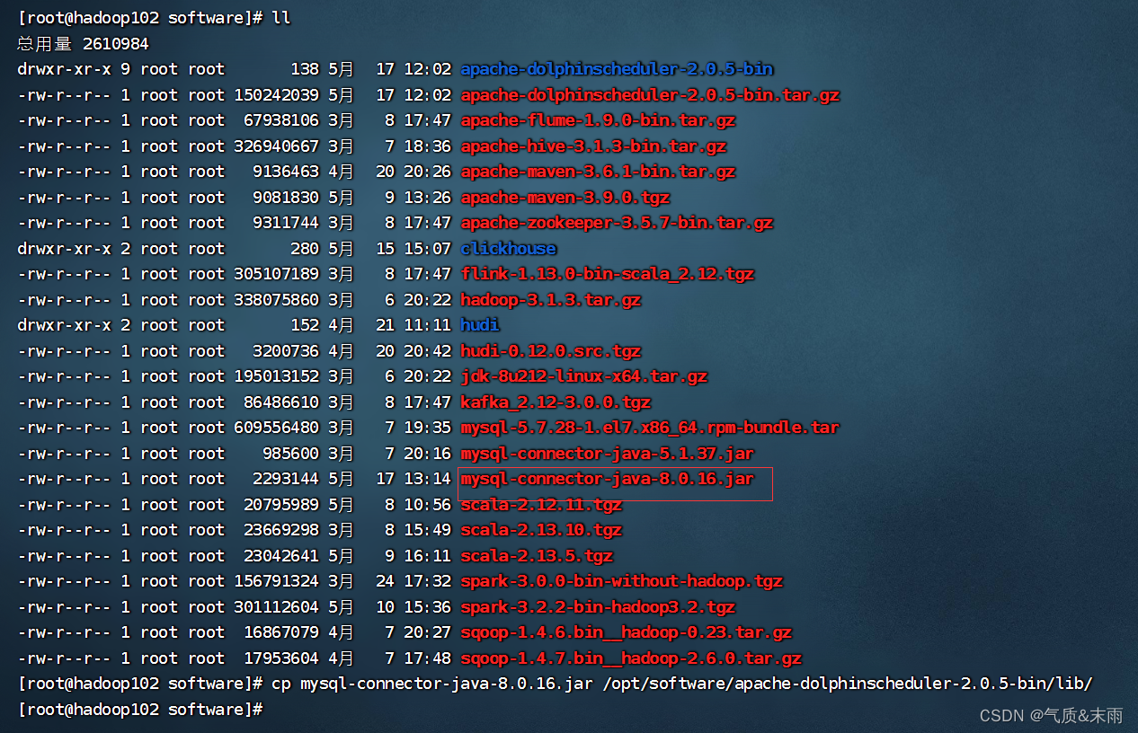Click drwxr-xr-x permissions of the clickhouse row
This screenshot has width=1138, height=733.
[64, 249]
